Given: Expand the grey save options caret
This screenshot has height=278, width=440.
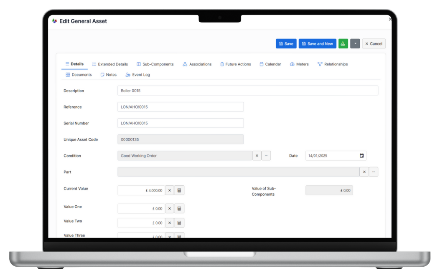Looking at the screenshot, I should pyautogui.click(x=355, y=43).
